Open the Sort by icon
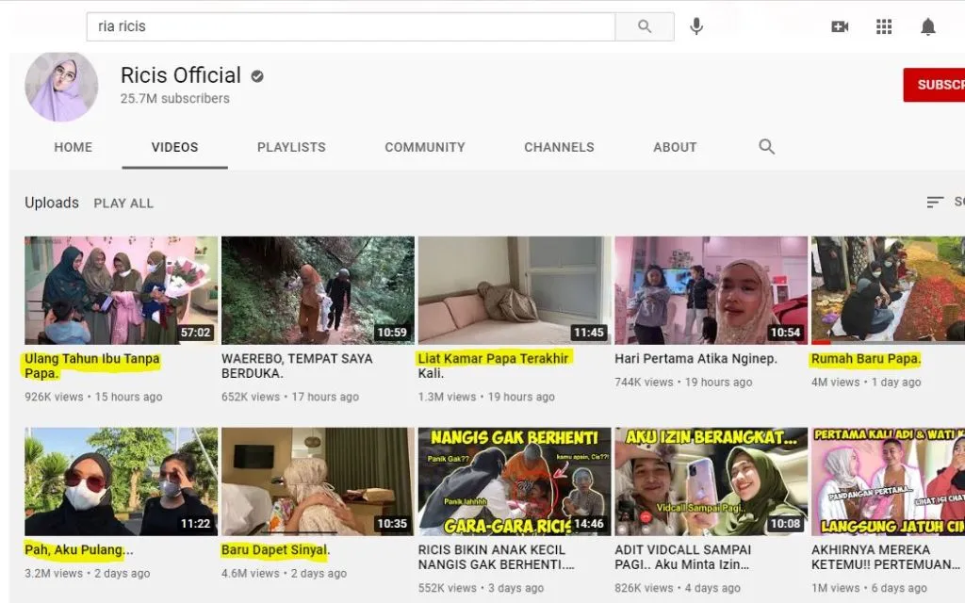Image resolution: width=965 pixels, height=603 pixels. [935, 202]
